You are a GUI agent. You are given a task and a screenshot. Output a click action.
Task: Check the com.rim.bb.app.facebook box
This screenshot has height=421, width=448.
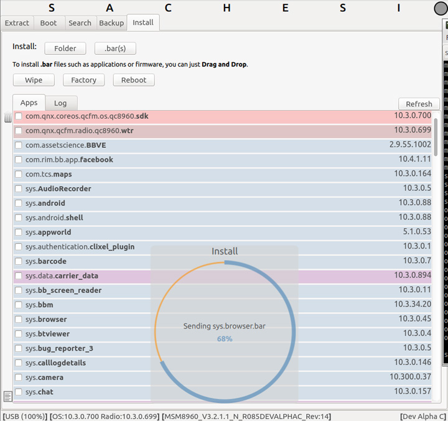(19, 159)
